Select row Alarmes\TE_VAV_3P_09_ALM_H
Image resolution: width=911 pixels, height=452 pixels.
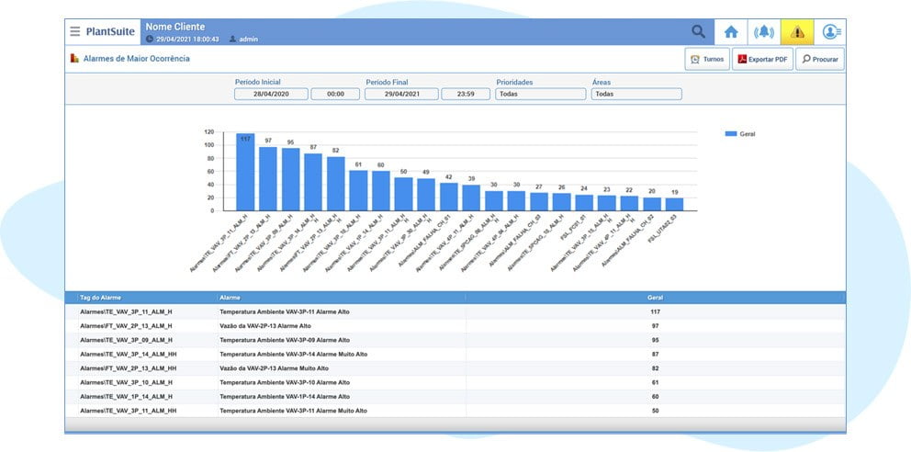pos(455,340)
